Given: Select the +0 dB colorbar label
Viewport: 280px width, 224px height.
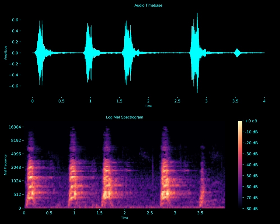Looking at the screenshot, I should coord(251,121).
